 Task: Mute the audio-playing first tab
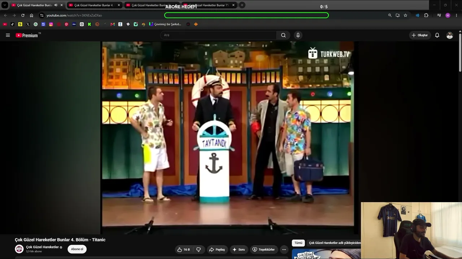pyautogui.click(x=56, y=5)
